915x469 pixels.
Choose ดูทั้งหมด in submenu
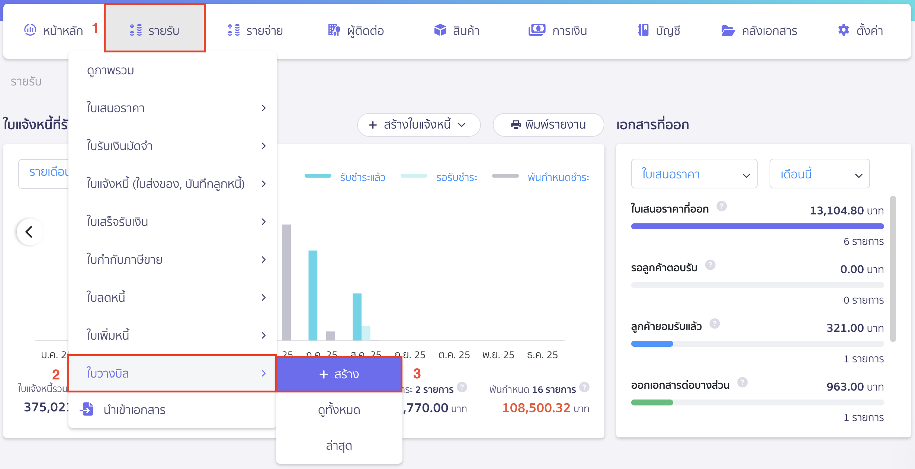[339, 410]
